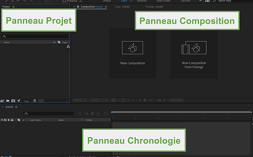This screenshot has width=253, height=157.
Task: Click the time navigator start handle
Action: click(x=112, y=112)
